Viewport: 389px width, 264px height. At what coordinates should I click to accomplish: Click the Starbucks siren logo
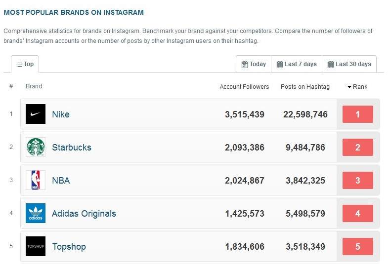pyautogui.click(x=36, y=147)
